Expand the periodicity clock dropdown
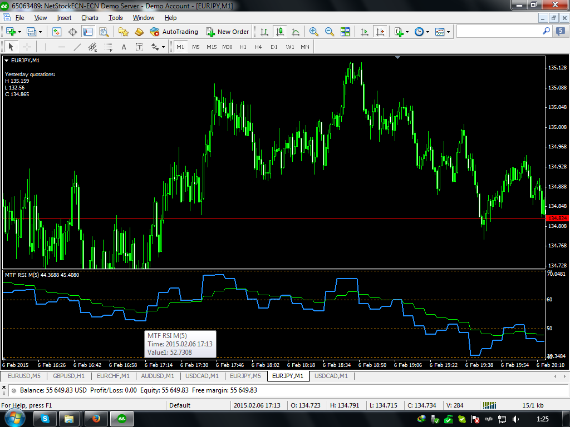 (x=427, y=32)
